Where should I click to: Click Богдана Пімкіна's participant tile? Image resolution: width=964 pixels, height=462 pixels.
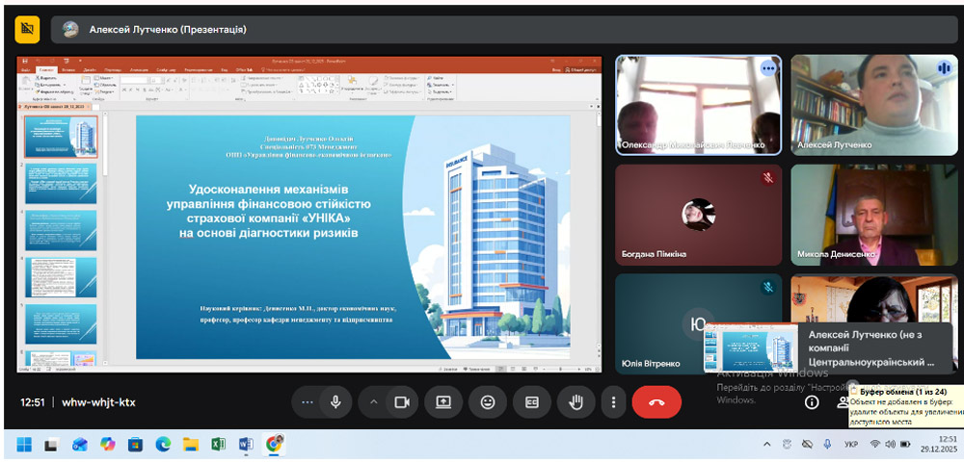(699, 215)
